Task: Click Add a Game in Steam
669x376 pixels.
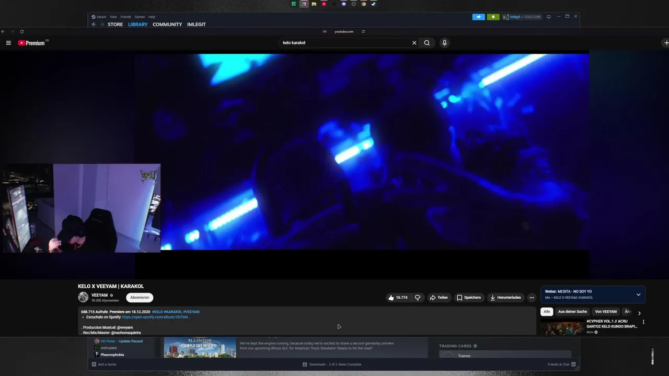Action: (x=104, y=365)
